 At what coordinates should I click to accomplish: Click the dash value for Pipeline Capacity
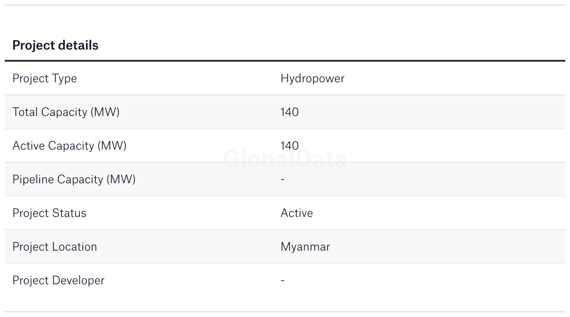coord(283,179)
